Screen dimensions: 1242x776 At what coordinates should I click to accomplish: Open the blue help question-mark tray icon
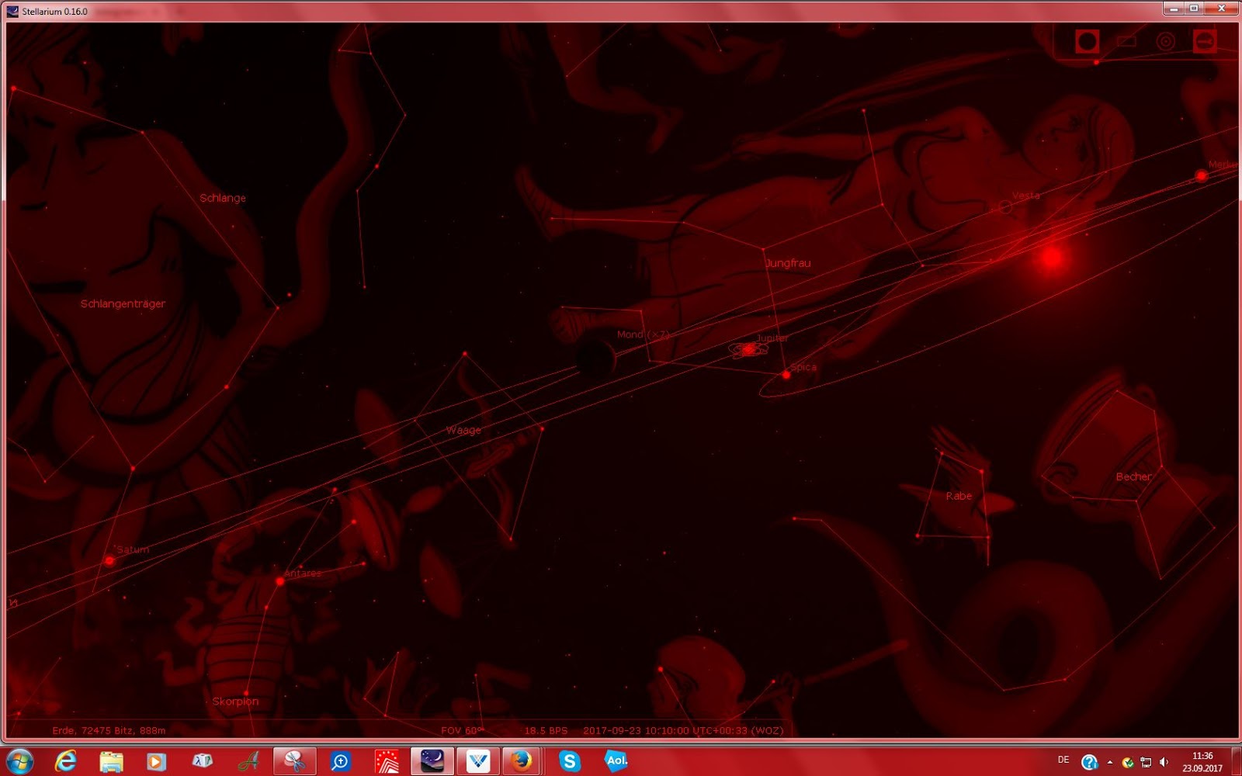pos(1089,762)
